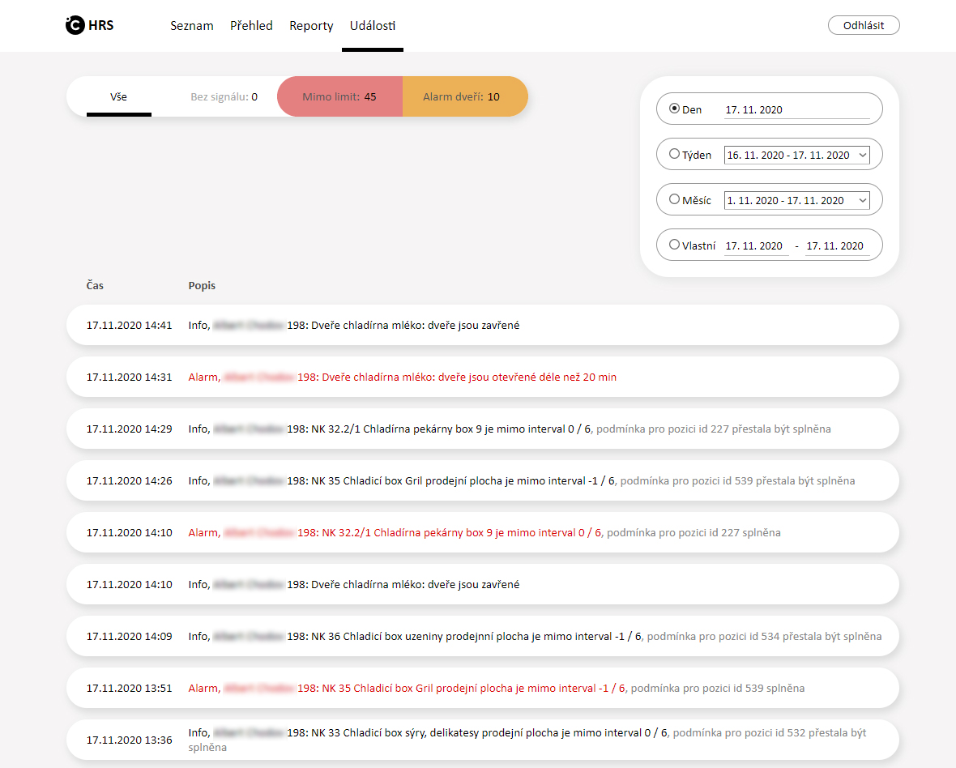Click timestamp 17.11.2020 13:51
Viewport: 956px width, 768px height.
130,688
